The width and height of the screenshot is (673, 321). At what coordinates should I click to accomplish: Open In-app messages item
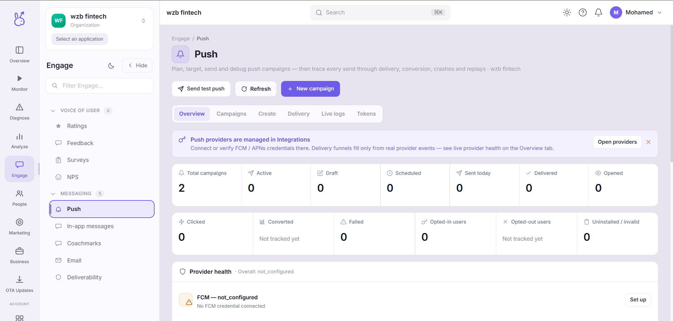tap(102, 226)
